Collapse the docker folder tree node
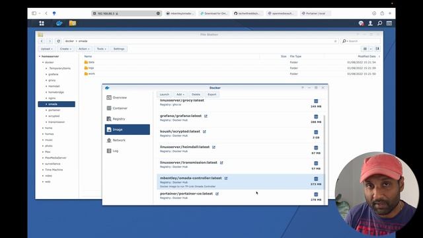This screenshot has width=423, height=238. pos(43,62)
